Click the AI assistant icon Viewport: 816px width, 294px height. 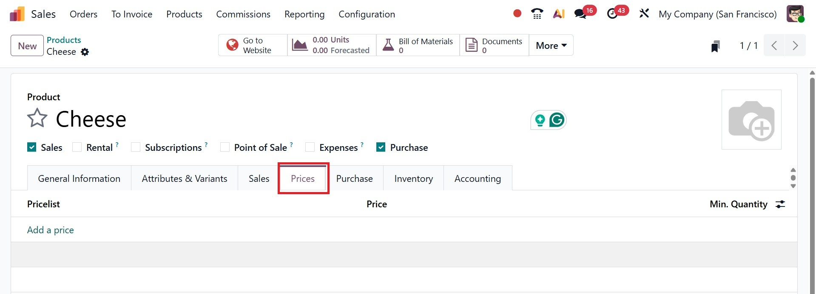[x=559, y=14]
